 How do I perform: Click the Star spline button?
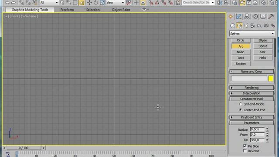[x=262, y=52]
